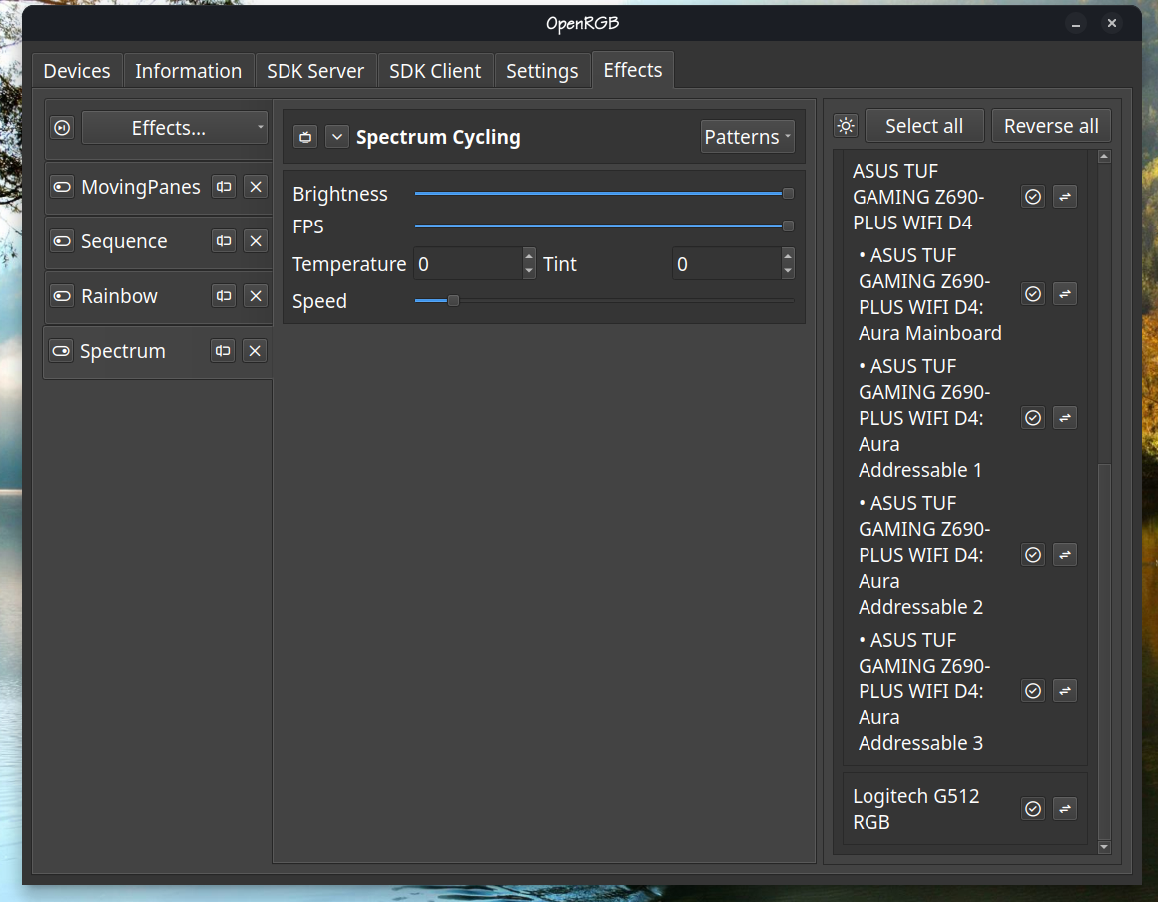Close the Spectrum effect tab
Image resolution: width=1158 pixels, height=902 pixels.
pos(255,351)
